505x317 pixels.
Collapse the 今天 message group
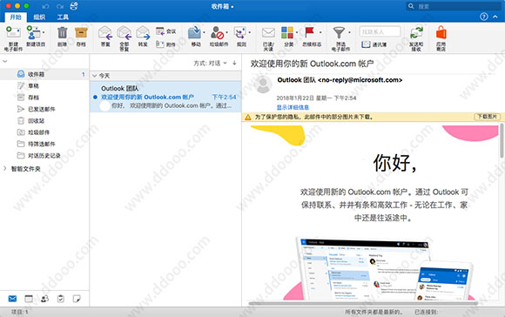[95, 76]
